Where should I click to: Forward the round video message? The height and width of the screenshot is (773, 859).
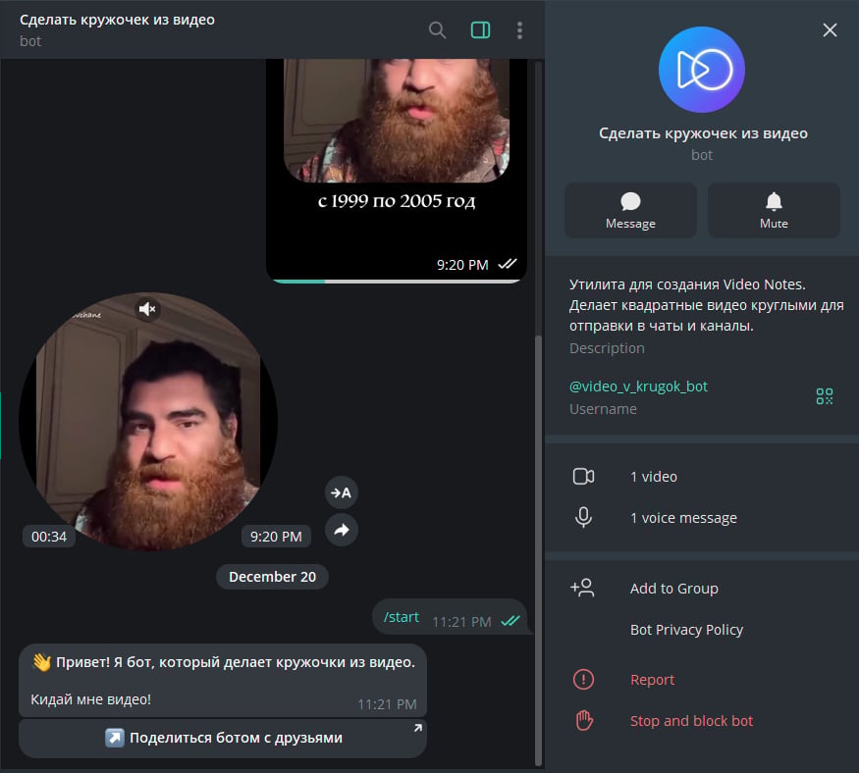coord(342,530)
